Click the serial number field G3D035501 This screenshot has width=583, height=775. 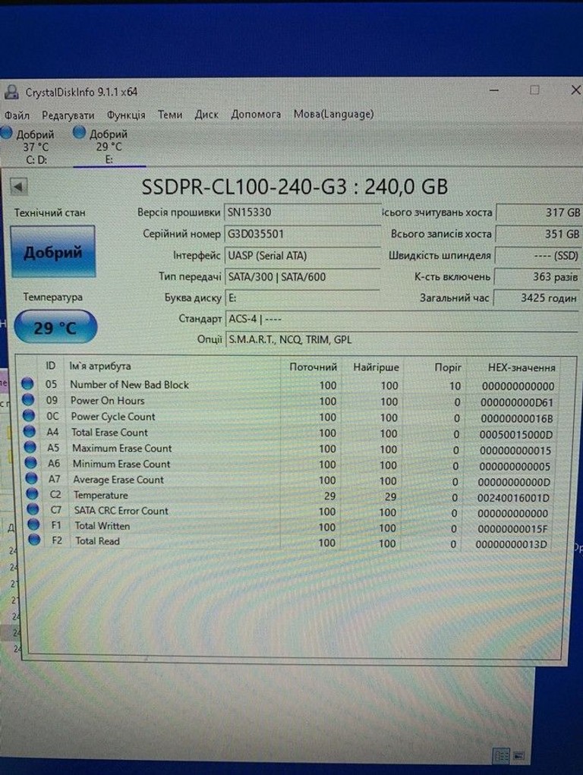(x=302, y=234)
